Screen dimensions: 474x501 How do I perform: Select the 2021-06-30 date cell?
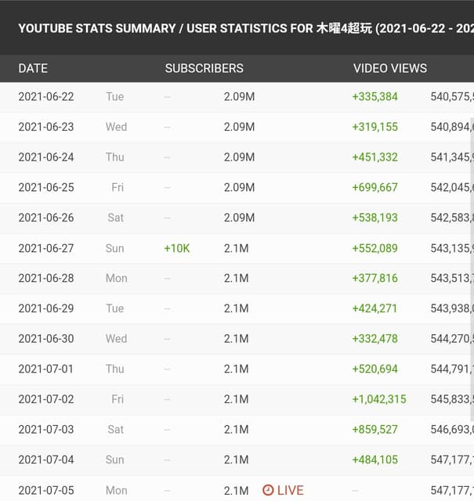(46, 339)
